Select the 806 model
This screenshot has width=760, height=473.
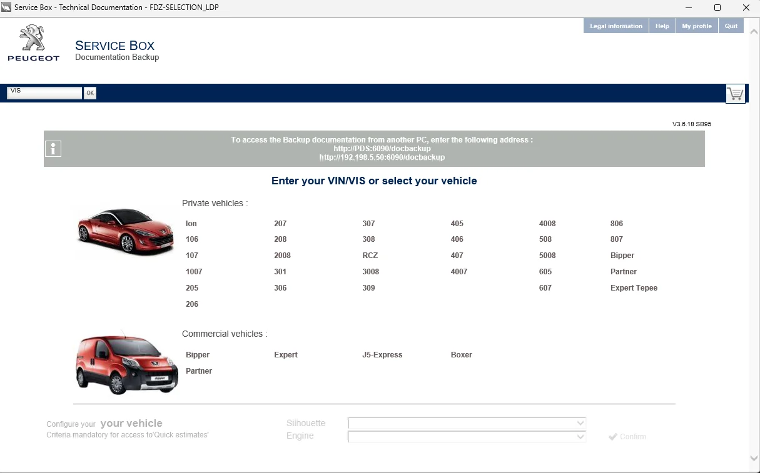[x=617, y=224]
